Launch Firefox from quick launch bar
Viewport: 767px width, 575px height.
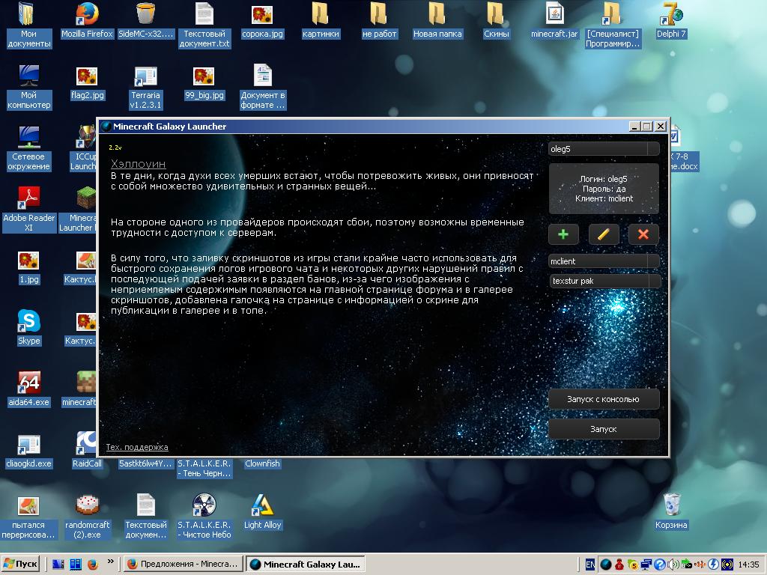(92, 564)
